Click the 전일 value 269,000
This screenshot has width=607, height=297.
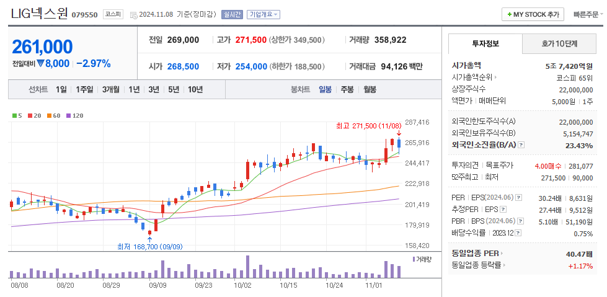coord(183,40)
